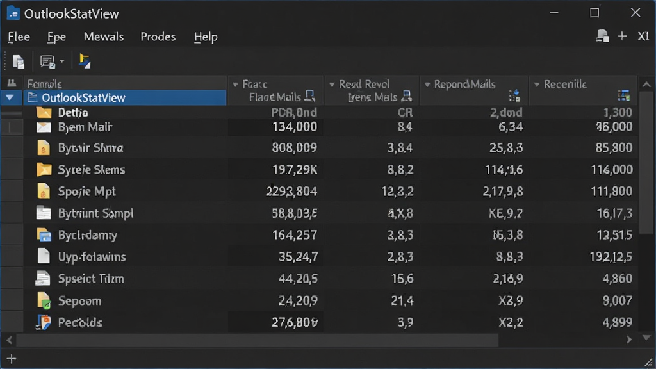Click the Spojie Mpt file icon
The width and height of the screenshot is (656, 369).
point(44,191)
